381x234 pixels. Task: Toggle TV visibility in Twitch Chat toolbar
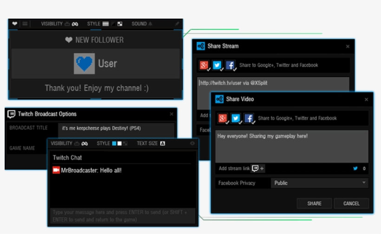pos(77,143)
